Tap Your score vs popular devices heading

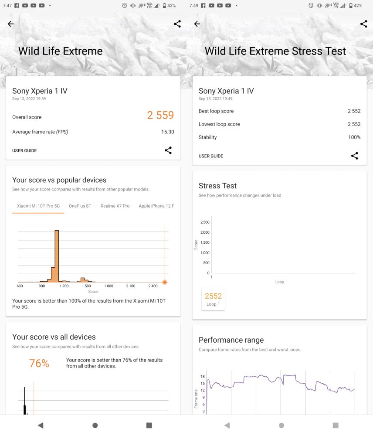tap(59, 180)
